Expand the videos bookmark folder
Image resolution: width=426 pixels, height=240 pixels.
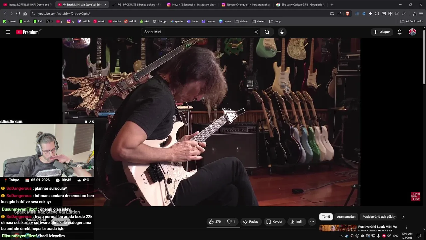pos(241,21)
